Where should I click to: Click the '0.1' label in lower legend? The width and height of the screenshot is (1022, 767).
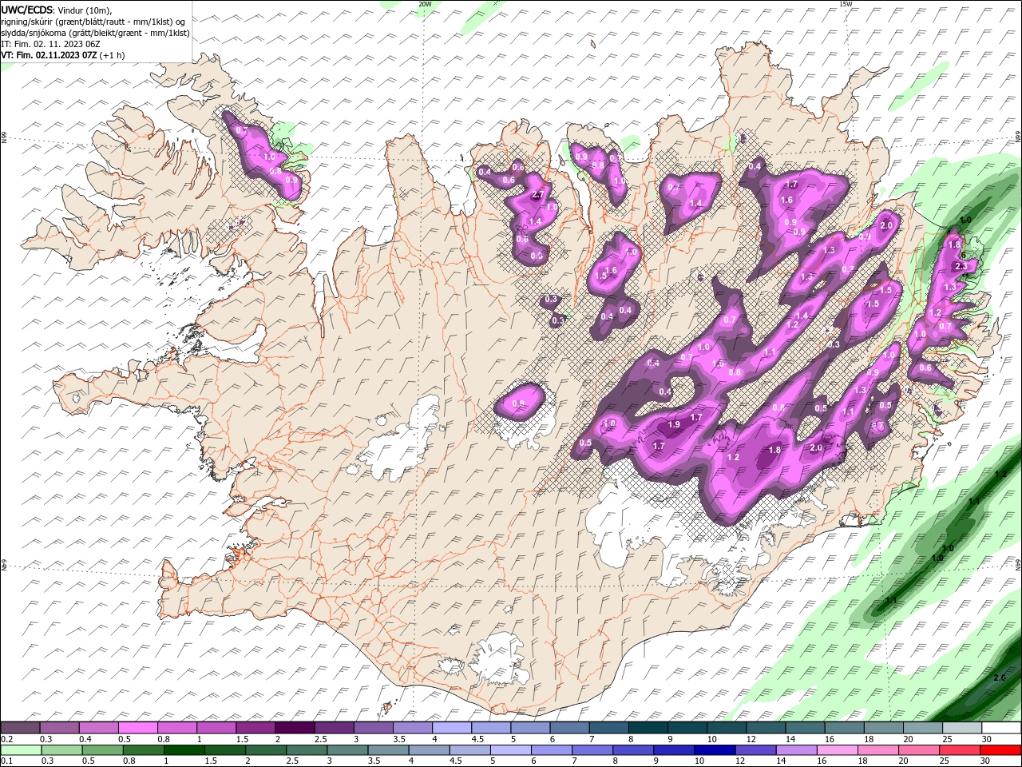point(6,761)
